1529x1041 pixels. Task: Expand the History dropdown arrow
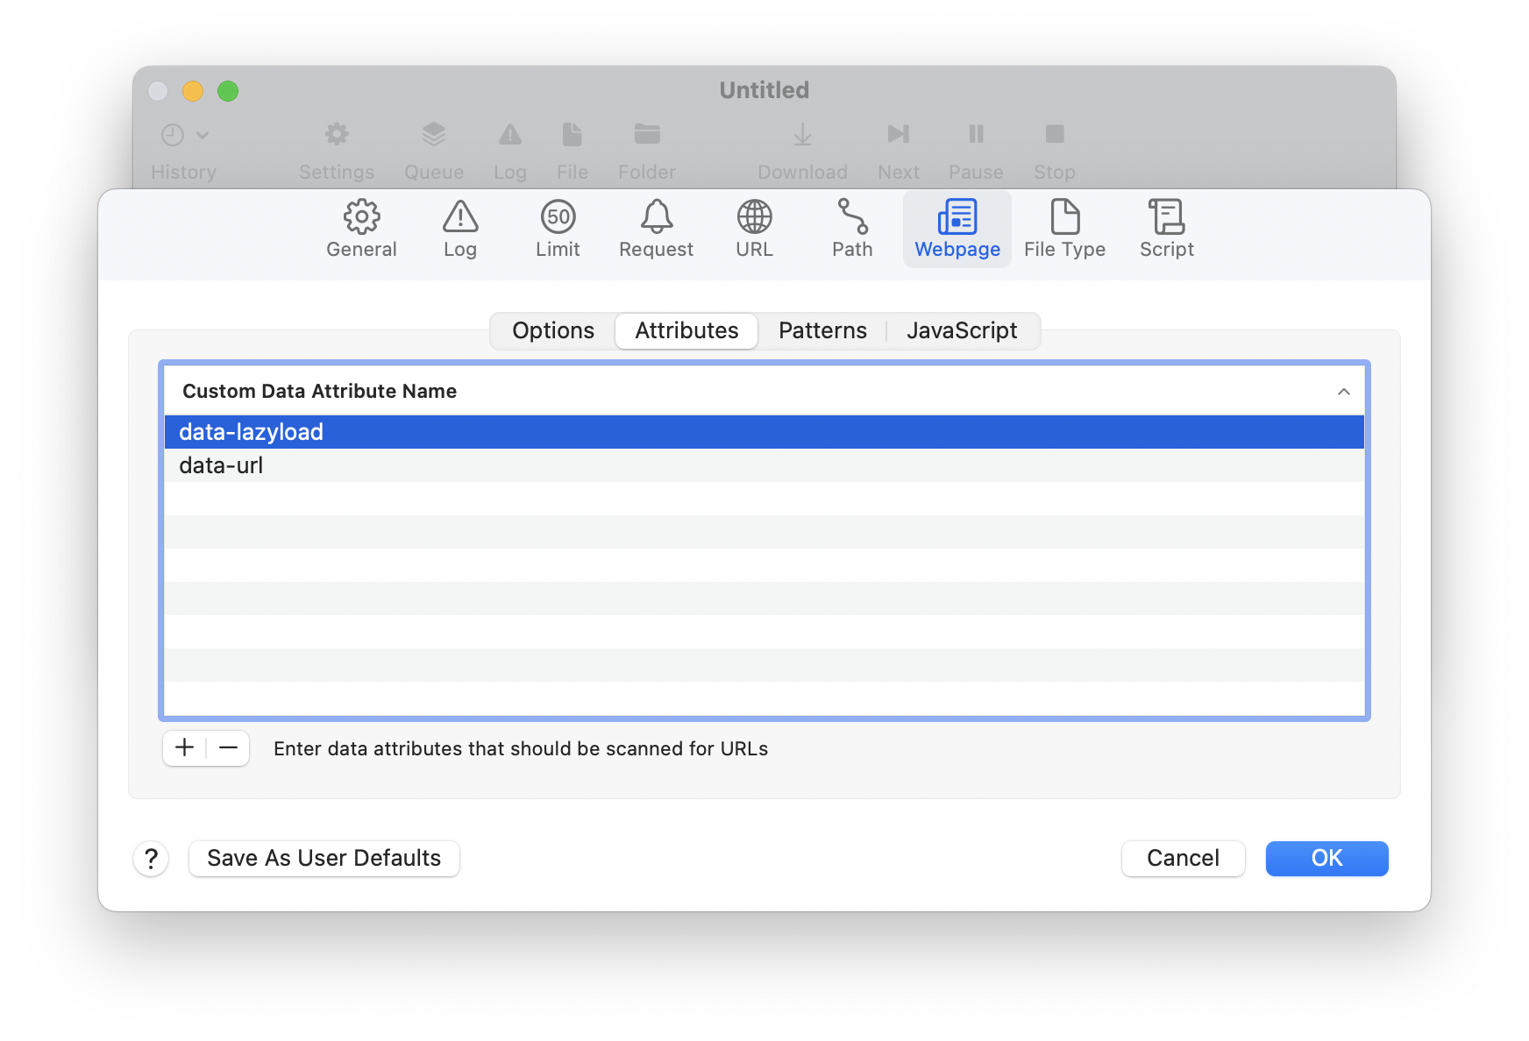(x=203, y=136)
